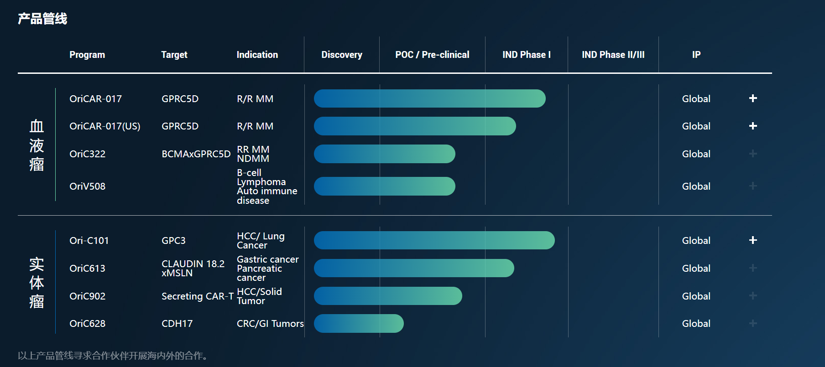825x367 pixels.
Task: Click the OriC628 pipeline progress bar
Action: [x=359, y=323]
